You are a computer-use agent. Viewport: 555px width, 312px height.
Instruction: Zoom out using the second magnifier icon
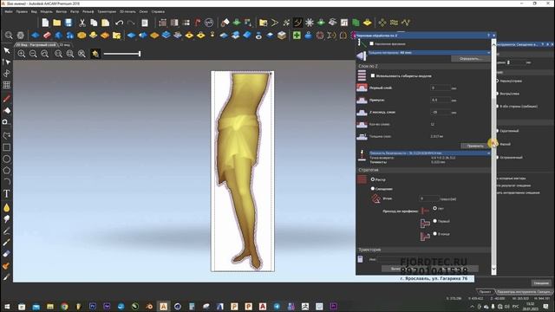pos(33,54)
